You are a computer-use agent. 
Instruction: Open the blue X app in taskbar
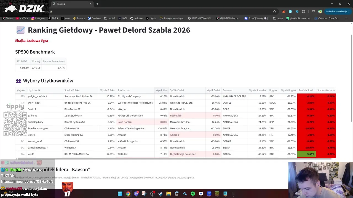tap(209, 194)
